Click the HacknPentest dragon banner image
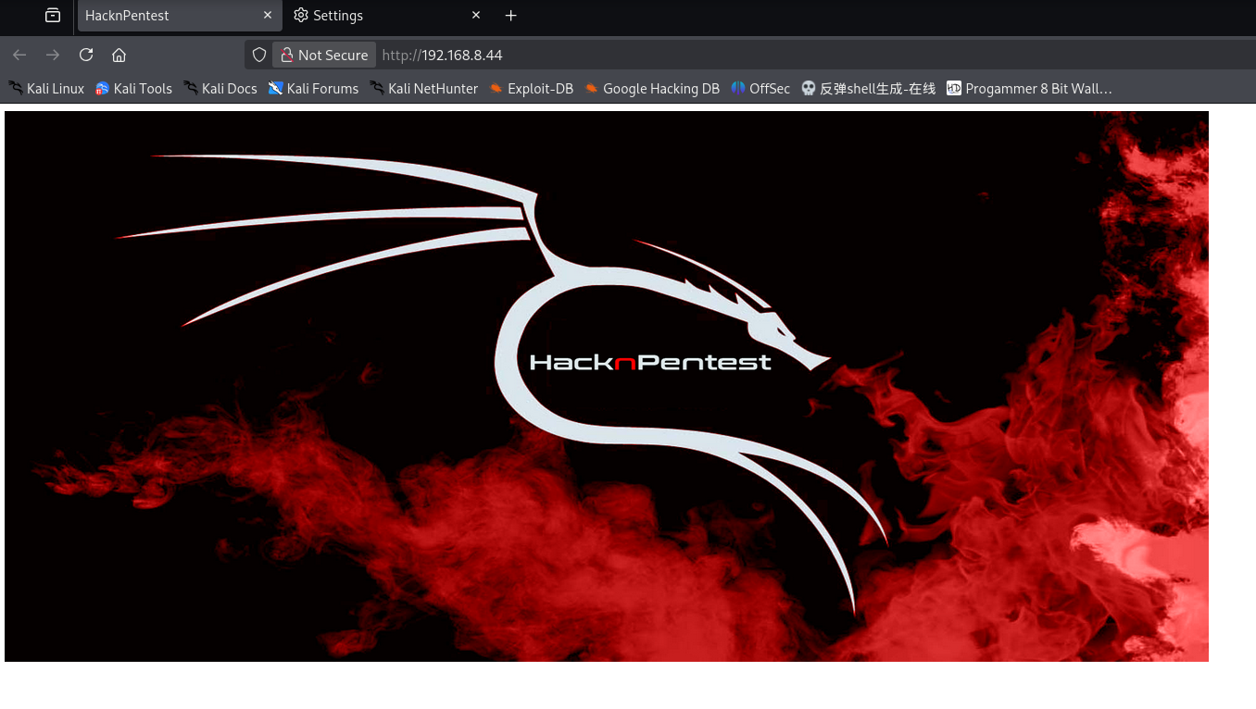This screenshot has width=1256, height=709. [607, 386]
